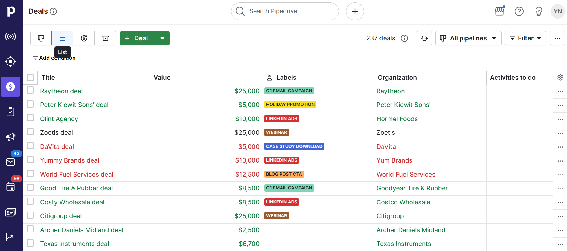
Task: Open Mail inbox icon with 42 badge
Action: point(10,162)
